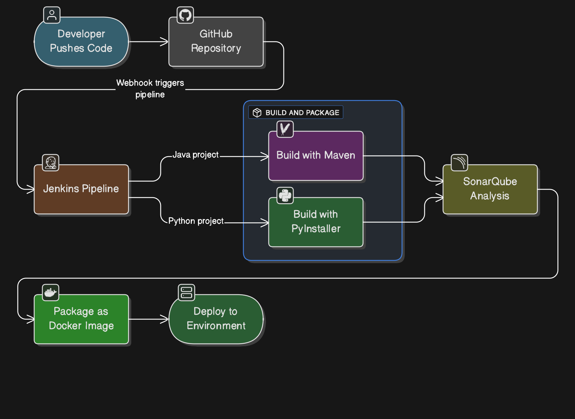Select the SonarQube Analysis node
The width and height of the screenshot is (575, 419).
click(490, 189)
